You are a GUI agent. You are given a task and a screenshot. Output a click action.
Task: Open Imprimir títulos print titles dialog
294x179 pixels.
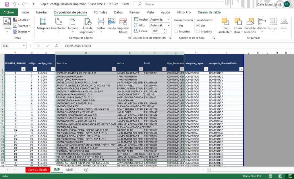pos(123,25)
